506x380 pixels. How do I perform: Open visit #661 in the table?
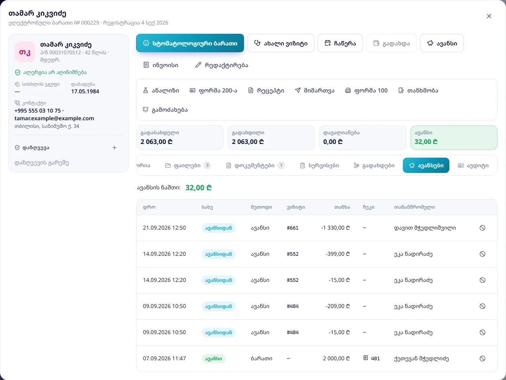point(293,228)
